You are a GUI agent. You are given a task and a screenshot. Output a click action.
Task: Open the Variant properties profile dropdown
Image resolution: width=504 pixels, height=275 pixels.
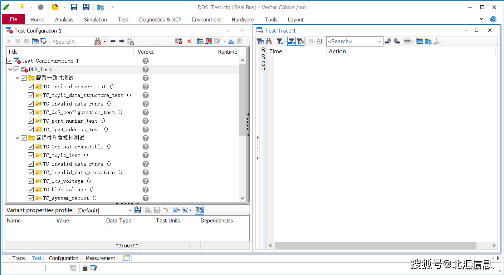(x=129, y=210)
